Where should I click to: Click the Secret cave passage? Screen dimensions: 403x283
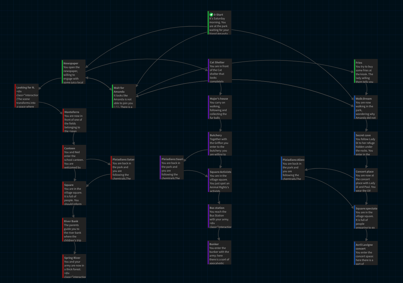point(366,144)
